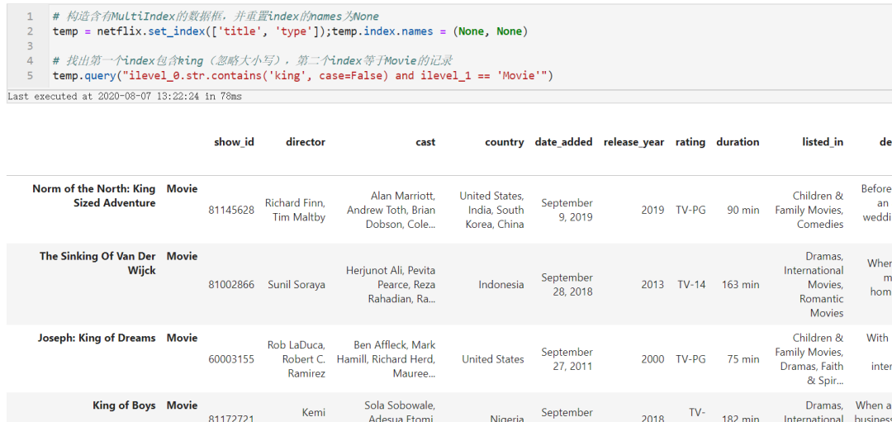Click the cast column header
The height and width of the screenshot is (422, 892).
(425, 142)
